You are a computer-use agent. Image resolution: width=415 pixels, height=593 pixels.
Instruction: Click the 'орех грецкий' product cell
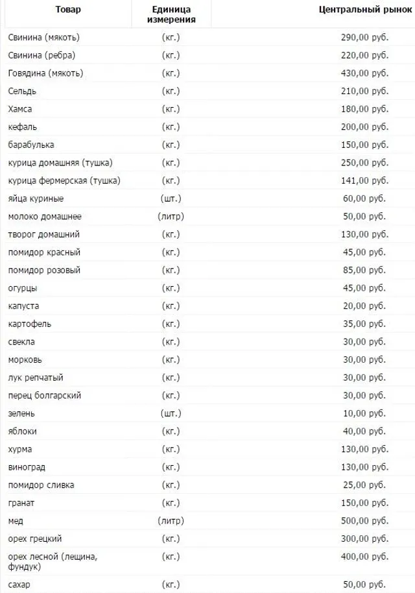tap(35, 539)
